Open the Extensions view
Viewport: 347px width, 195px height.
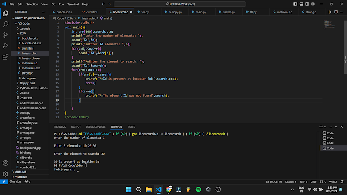[x=5, y=57]
